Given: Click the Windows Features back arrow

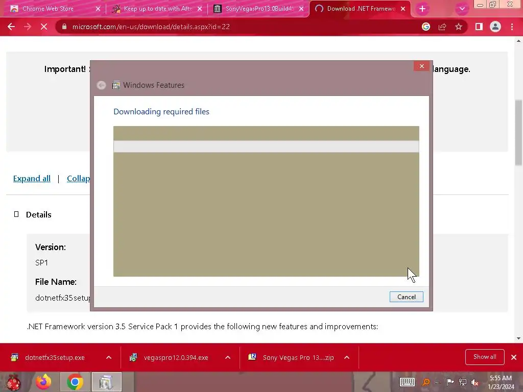Looking at the screenshot, I should pos(102,85).
